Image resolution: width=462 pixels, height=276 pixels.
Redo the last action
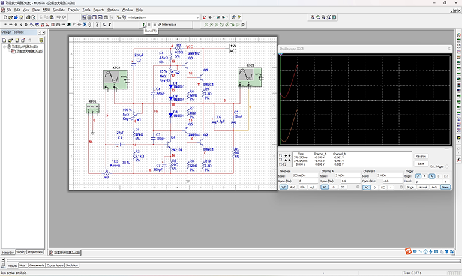click(64, 17)
